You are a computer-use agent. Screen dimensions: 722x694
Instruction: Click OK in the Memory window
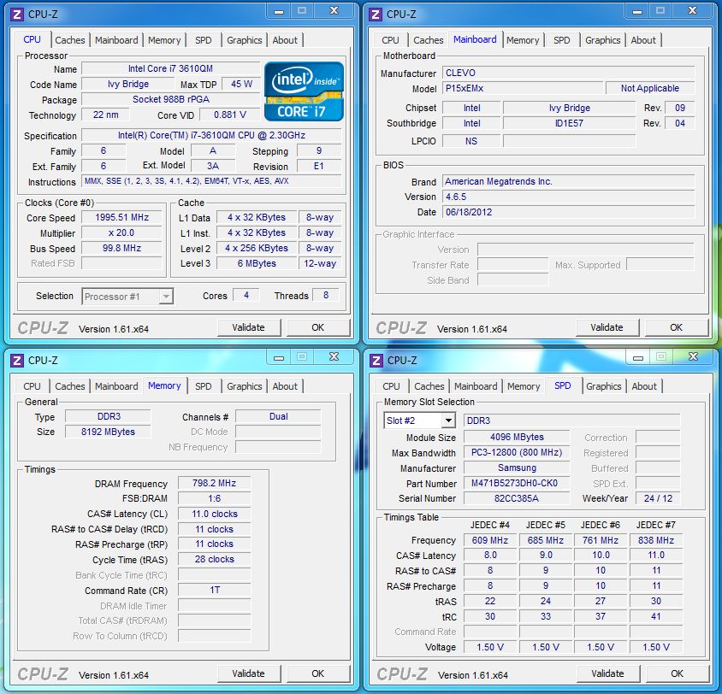pos(317,673)
